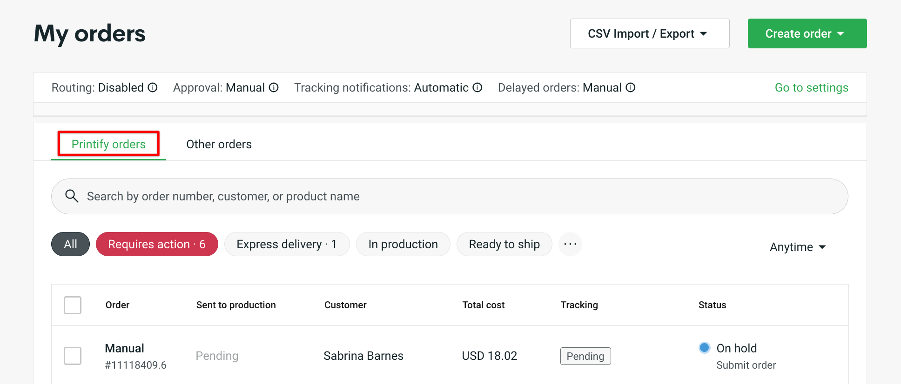Open order Manual #11118409.6
Image resolution: width=901 pixels, height=384 pixels.
(x=135, y=356)
